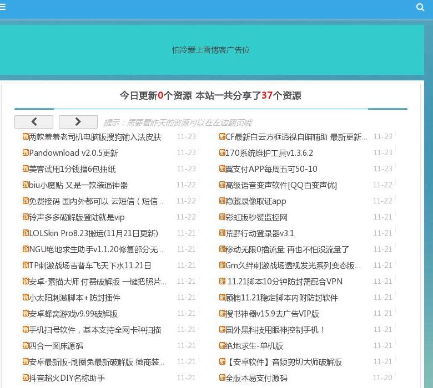This screenshot has width=433, height=388.
Task: Click the 新 badge beside 安卓蜂窝游戏v9.99
Action: click(x=26, y=313)
